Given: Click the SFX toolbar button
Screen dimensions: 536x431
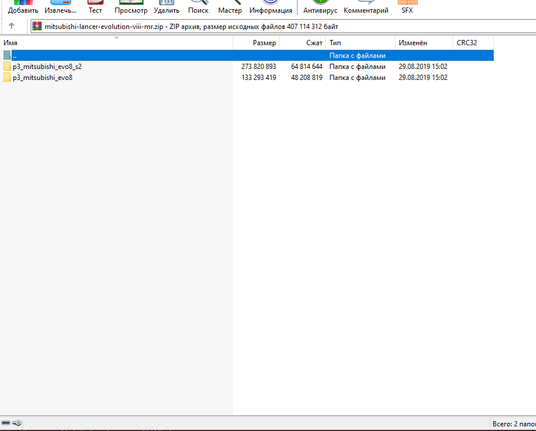Looking at the screenshot, I should [407, 8].
